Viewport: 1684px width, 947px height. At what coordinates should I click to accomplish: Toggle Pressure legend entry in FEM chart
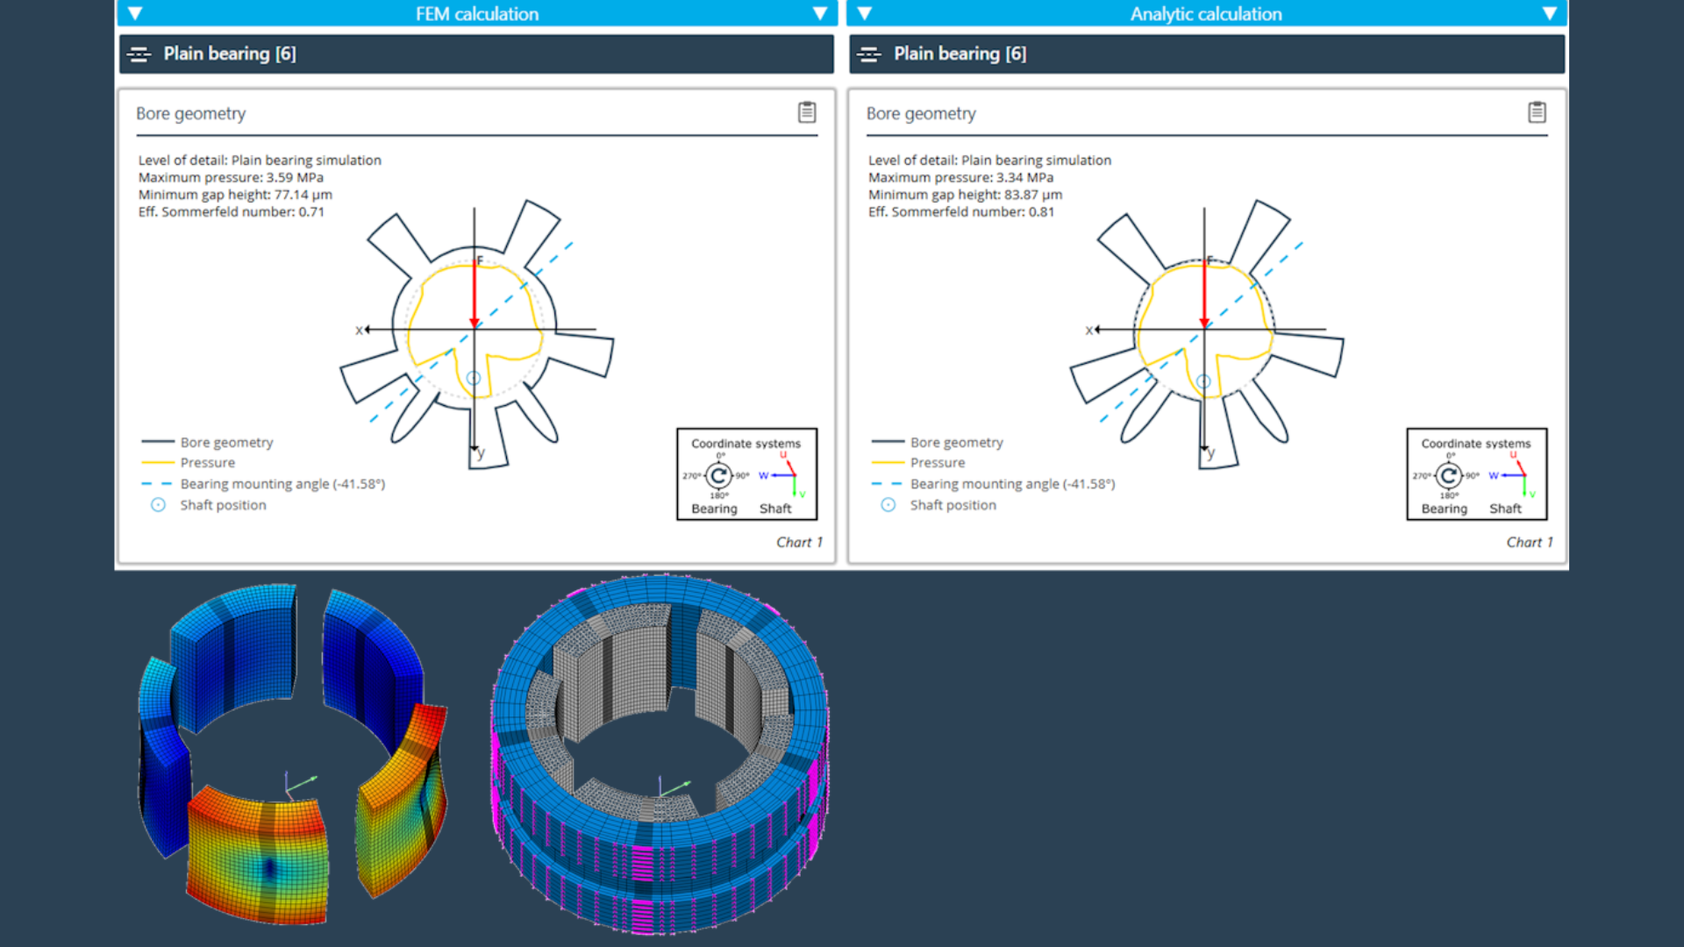[x=189, y=462]
